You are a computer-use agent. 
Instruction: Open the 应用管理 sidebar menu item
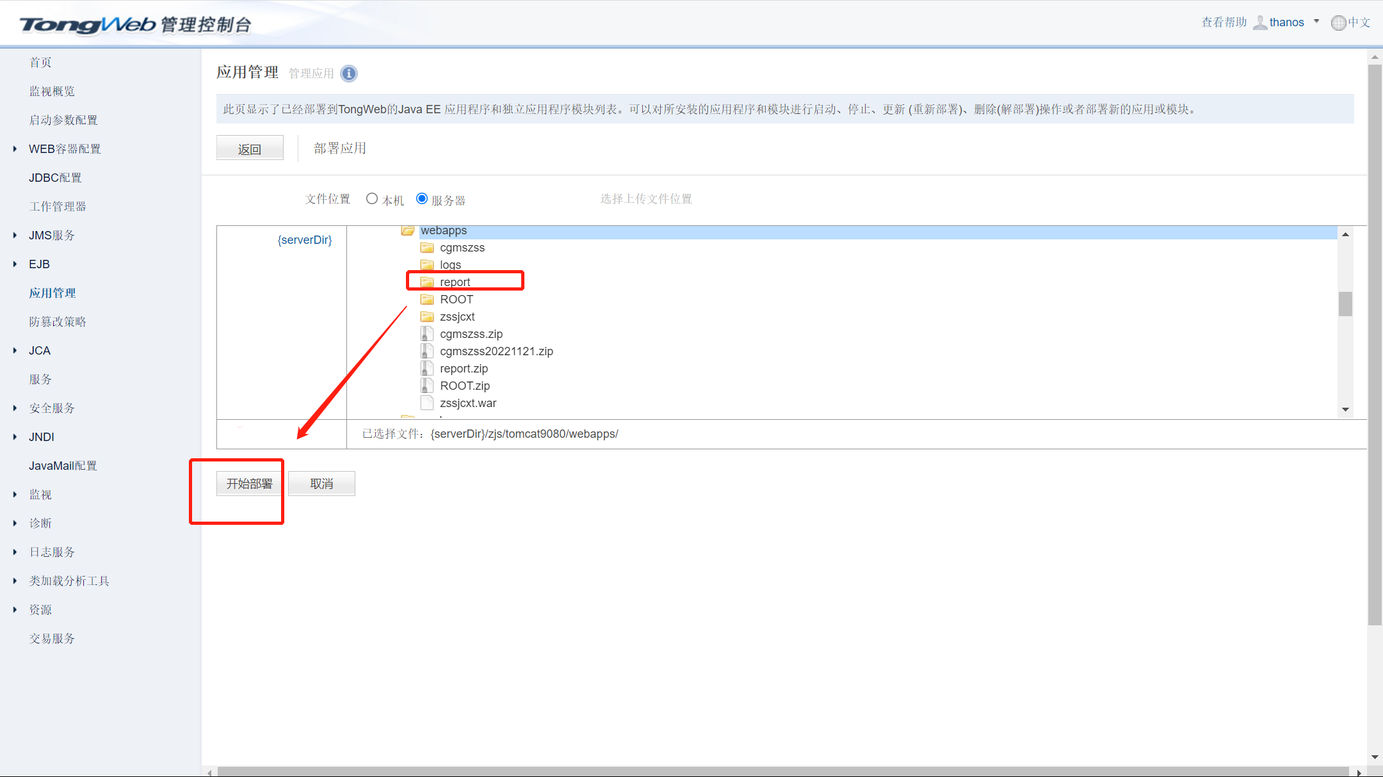coord(52,292)
